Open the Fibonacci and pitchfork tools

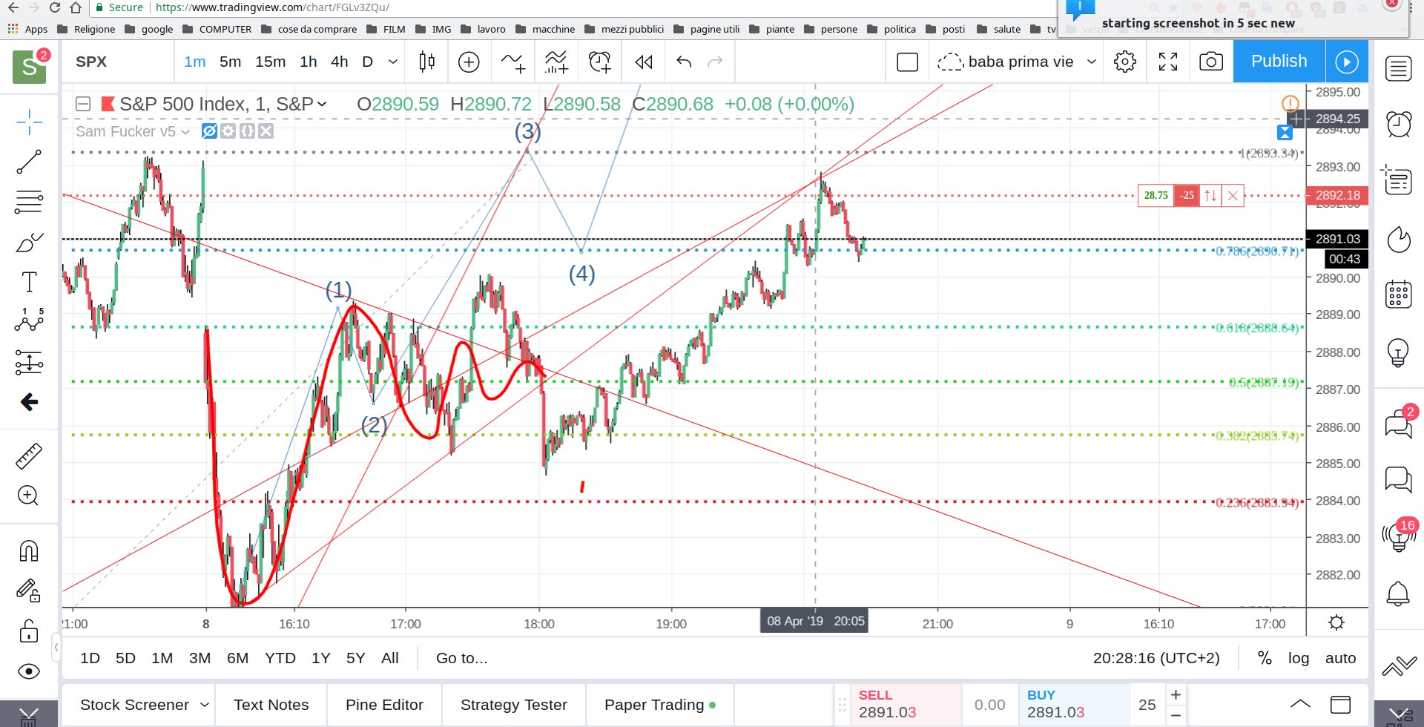[29, 202]
